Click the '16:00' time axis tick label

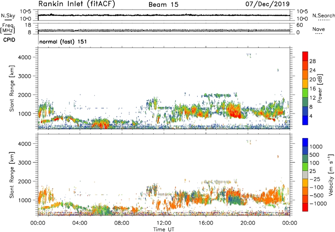(206, 223)
